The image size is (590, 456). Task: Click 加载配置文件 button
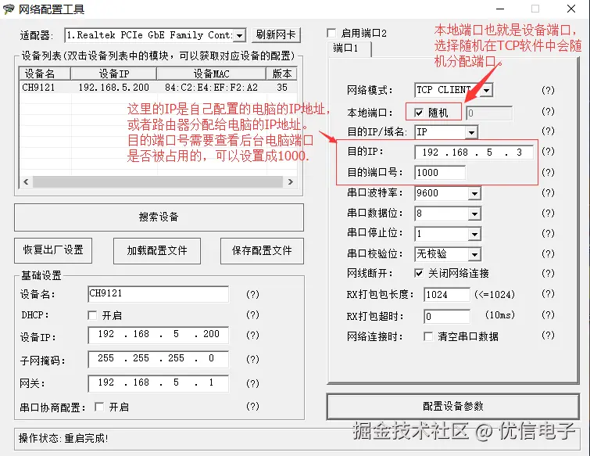[x=157, y=250]
